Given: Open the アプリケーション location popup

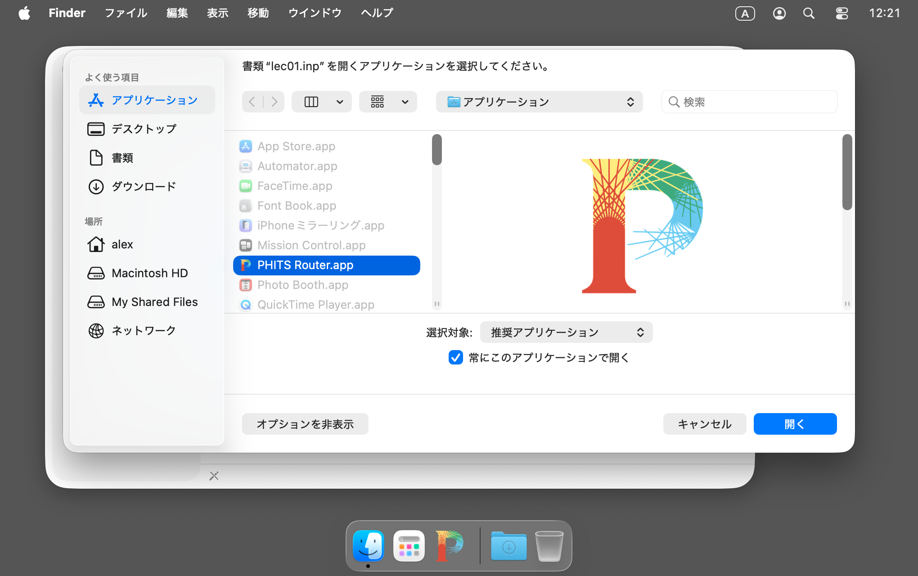Looking at the screenshot, I should tap(539, 102).
